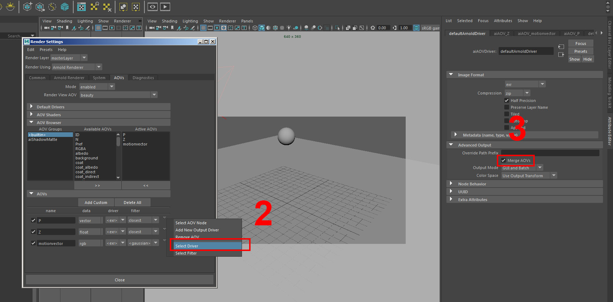The image size is (613, 302).
Task: Click the teal volume cube shelf icon
Action: (x=65, y=6)
